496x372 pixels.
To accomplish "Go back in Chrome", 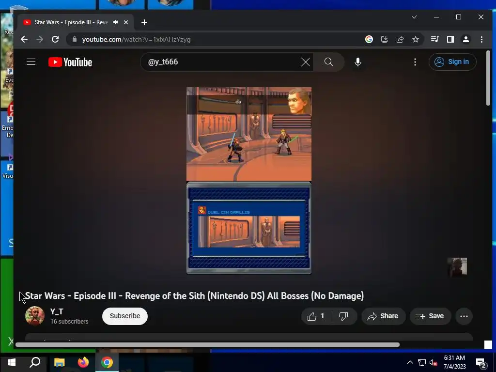I will click(x=24, y=39).
